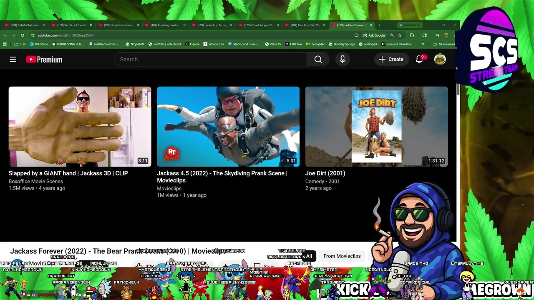Select the All filter chip
Viewport: 534px width, 300px height.
[x=309, y=256]
